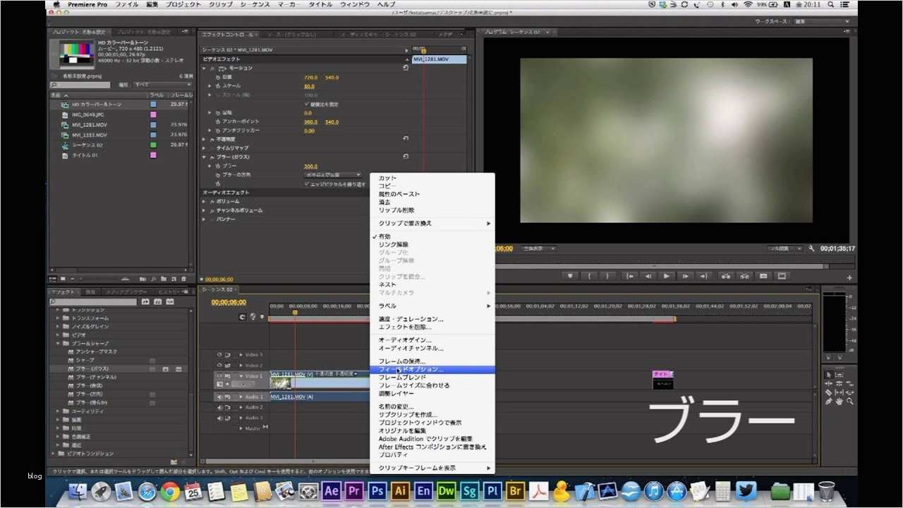Collapse the Blur & Sharpen effects folder
Viewport: 903px width, 508px height.
click(58, 344)
